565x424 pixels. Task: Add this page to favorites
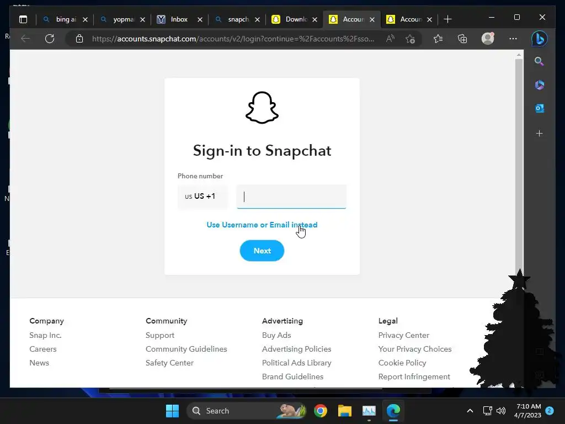coord(410,39)
